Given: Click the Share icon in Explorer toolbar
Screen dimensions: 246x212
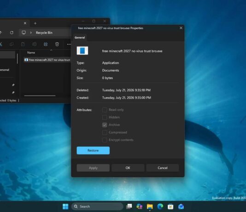Looking at the screenshot, I should (46, 44).
